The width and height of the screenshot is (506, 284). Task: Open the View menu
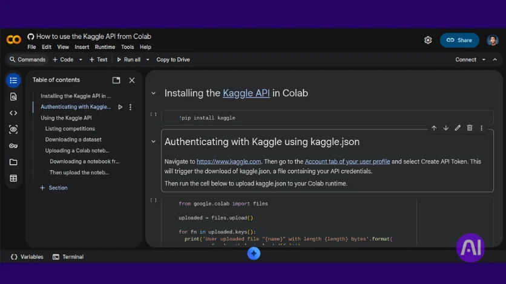pos(63,47)
